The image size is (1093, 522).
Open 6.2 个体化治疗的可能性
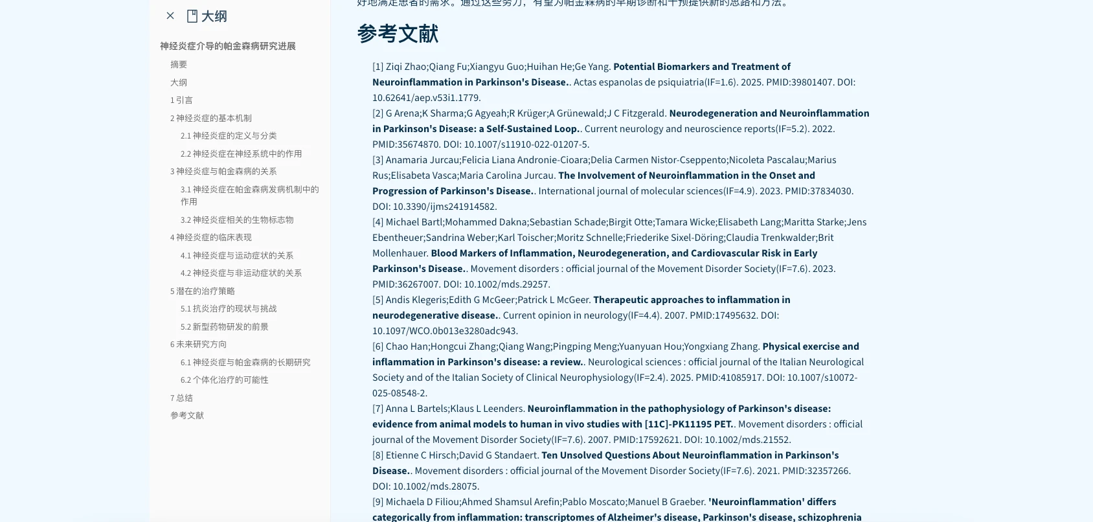224,380
